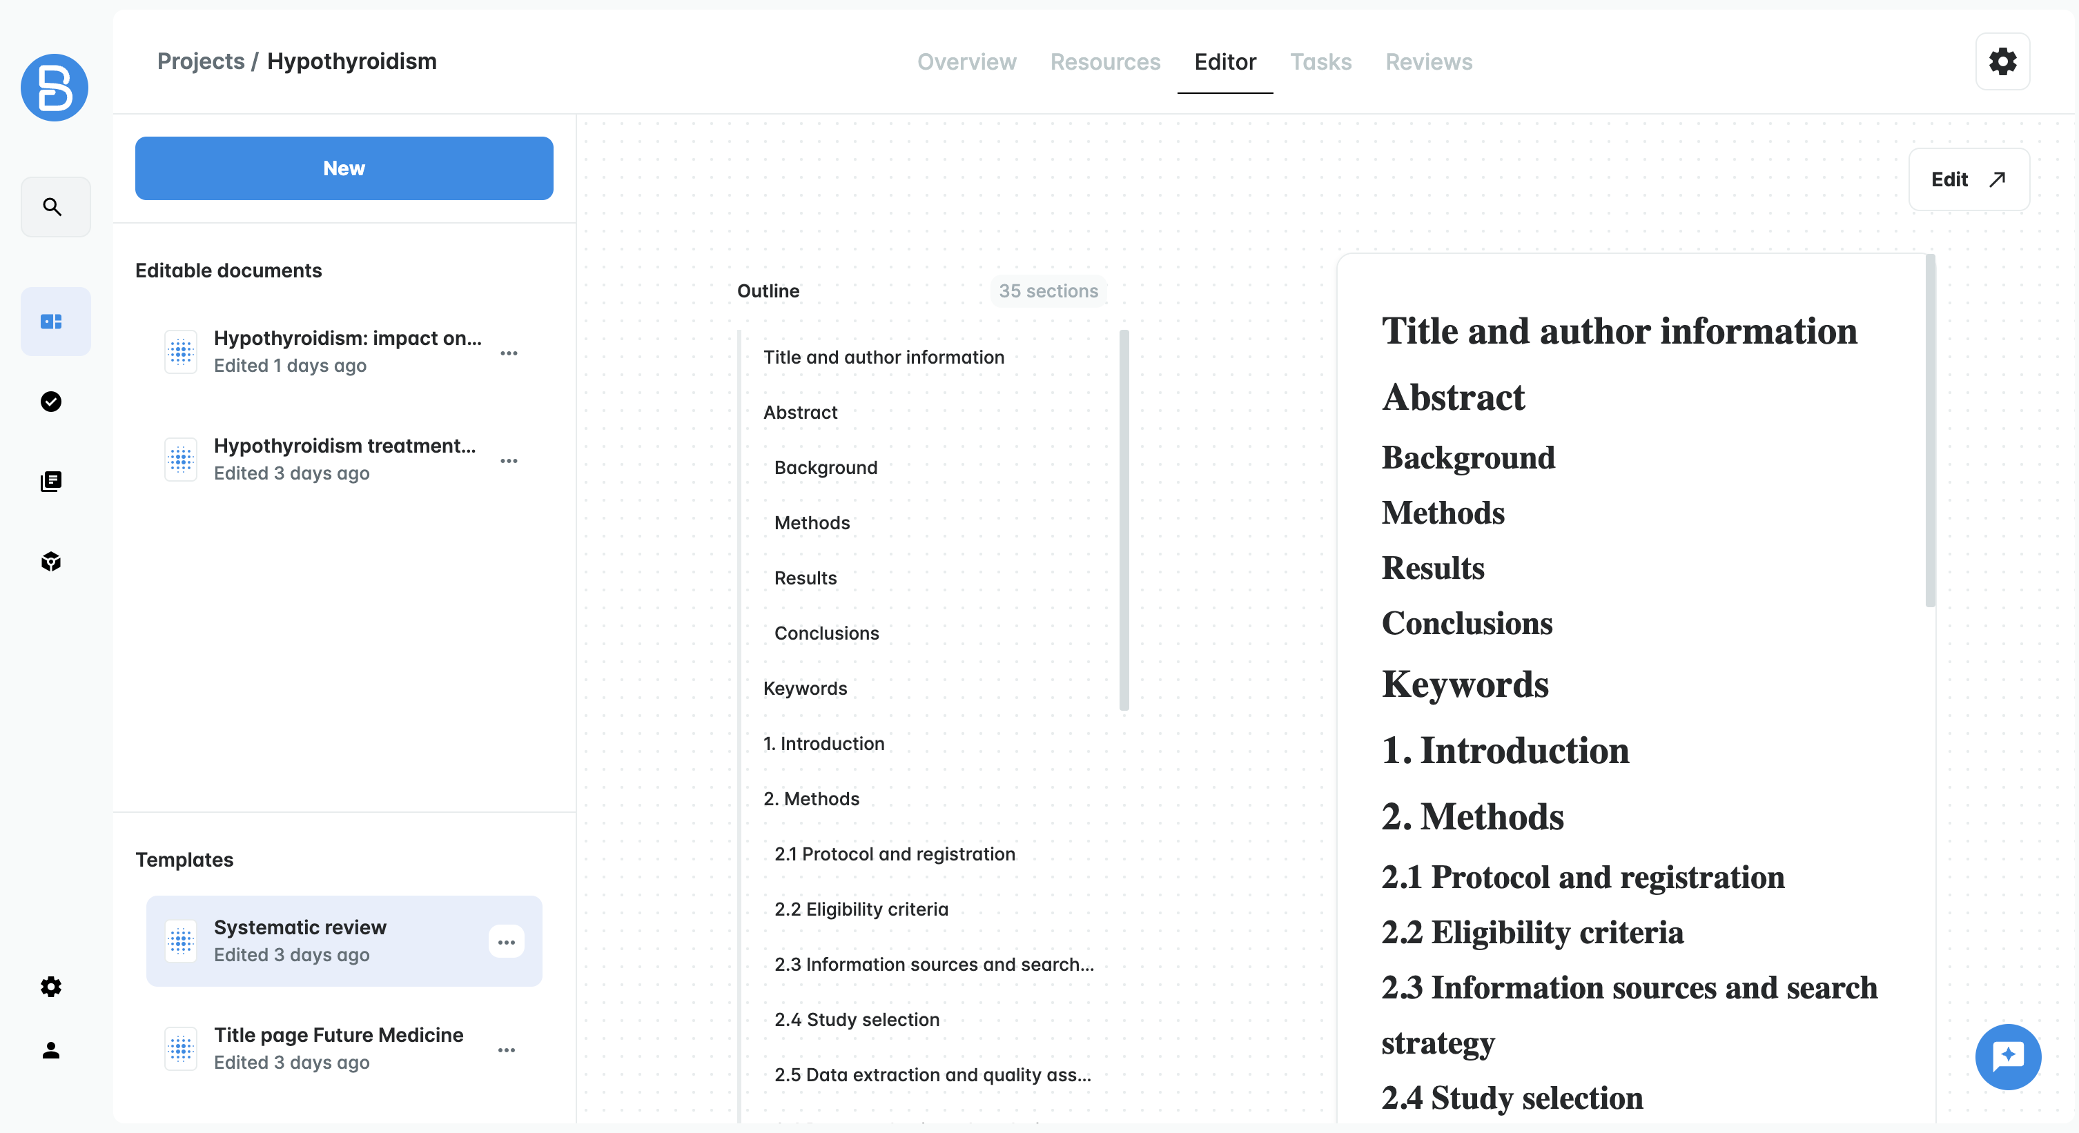
Task: Go to Projects breadcrumb link
Action: pyautogui.click(x=200, y=61)
